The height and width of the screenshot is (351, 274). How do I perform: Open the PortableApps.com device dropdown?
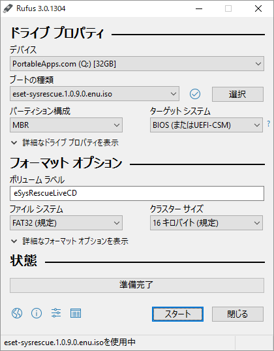tap(137, 64)
